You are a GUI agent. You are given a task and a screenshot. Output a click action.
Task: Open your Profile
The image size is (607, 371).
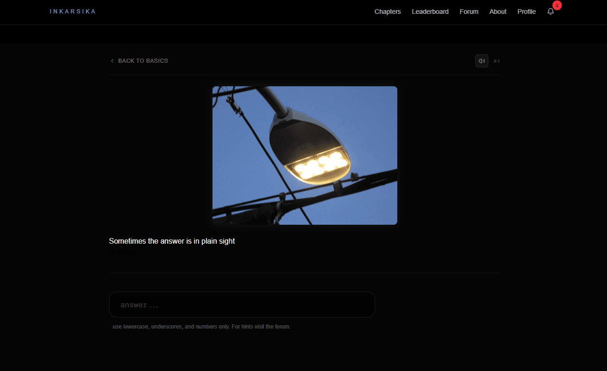point(526,12)
